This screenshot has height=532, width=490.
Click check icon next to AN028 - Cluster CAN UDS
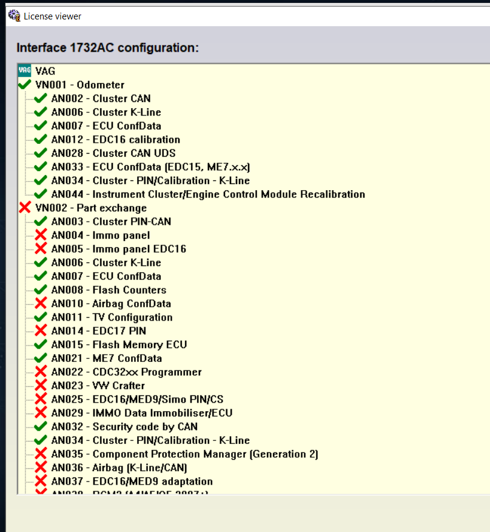pos(41,152)
